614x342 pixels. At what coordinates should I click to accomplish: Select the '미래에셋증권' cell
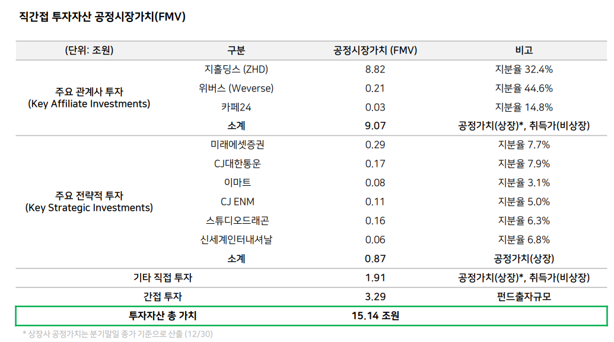(237, 145)
